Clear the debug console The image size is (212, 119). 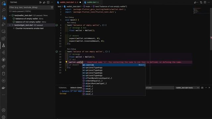pyautogui.click(x=202, y=88)
